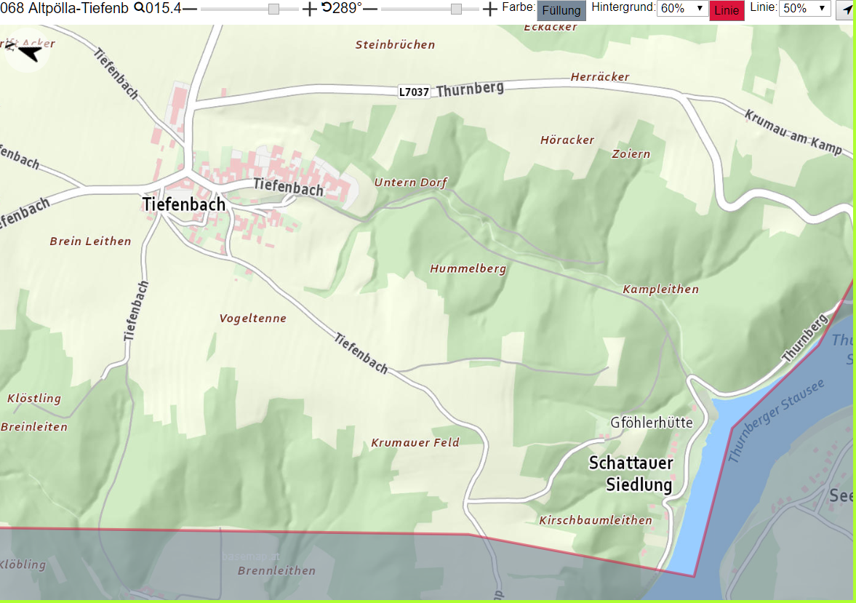Click the location arrow button at top right
The height and width of the screenshot is (603, 856).
pyautogui.click(x=846, y=10)
